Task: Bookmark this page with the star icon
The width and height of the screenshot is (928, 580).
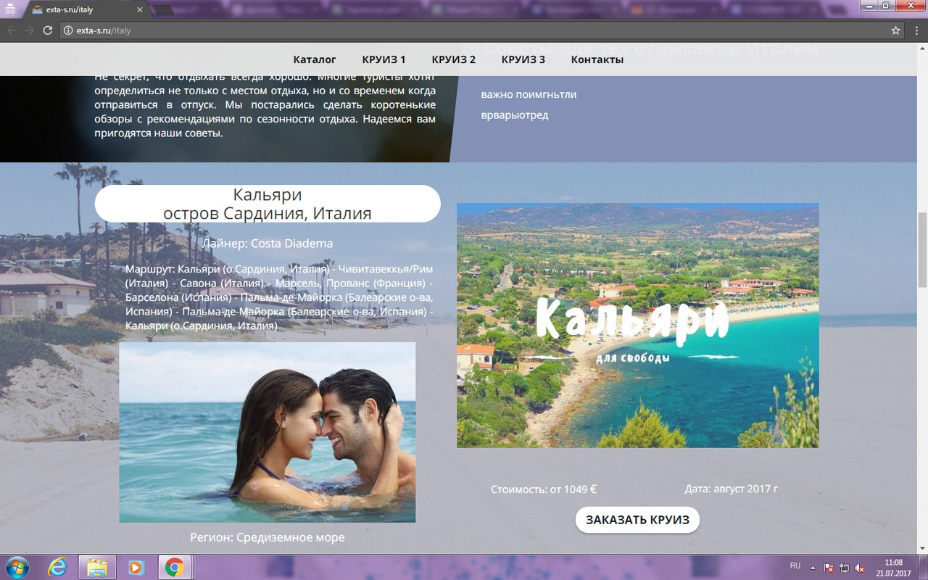Action: pyautogui.click(x=896, y=30)
